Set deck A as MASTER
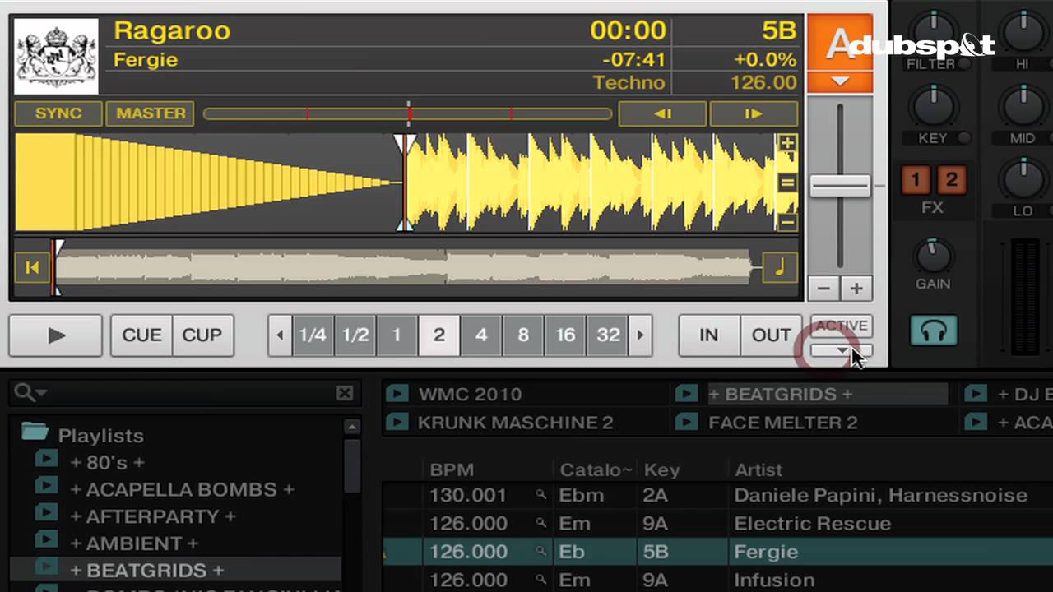This screenshot has width=1053, height=592. coord(151,113)
